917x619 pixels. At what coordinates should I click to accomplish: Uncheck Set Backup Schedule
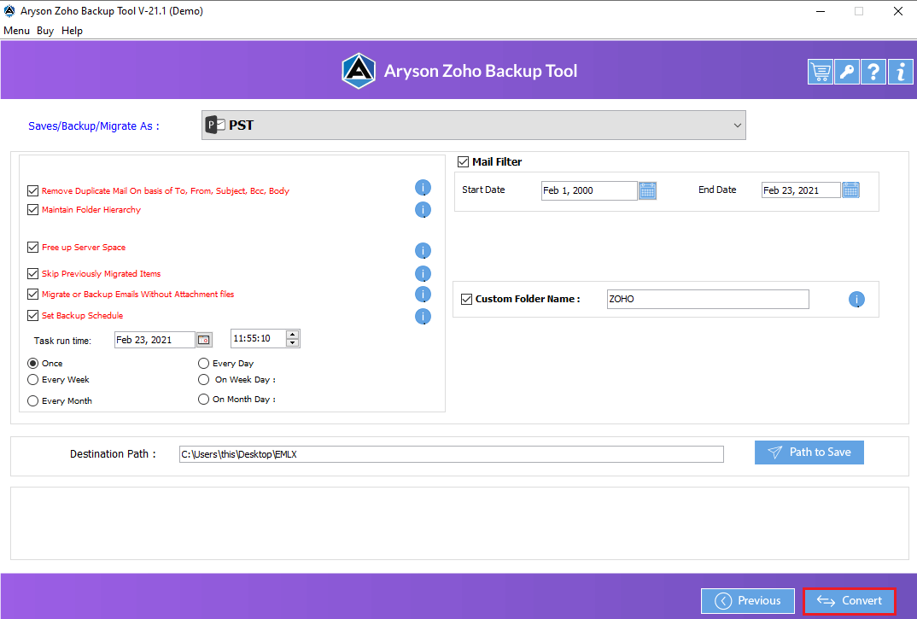[32, 315]
